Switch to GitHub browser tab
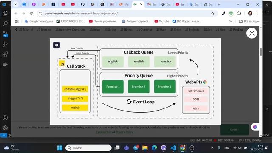This screenshot has width=272, height=153. pyautogui.click(x=83, y=4)
